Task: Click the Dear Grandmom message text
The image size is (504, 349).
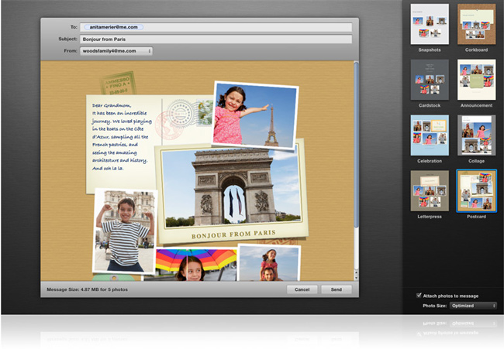Action: 123,135
